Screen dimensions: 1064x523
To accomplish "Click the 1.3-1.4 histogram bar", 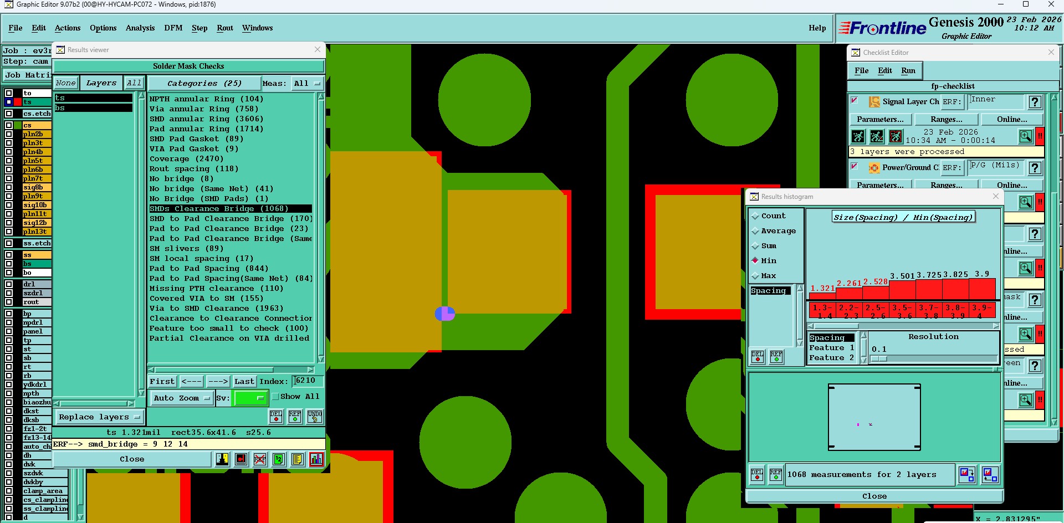I will [x=822, y=296].
